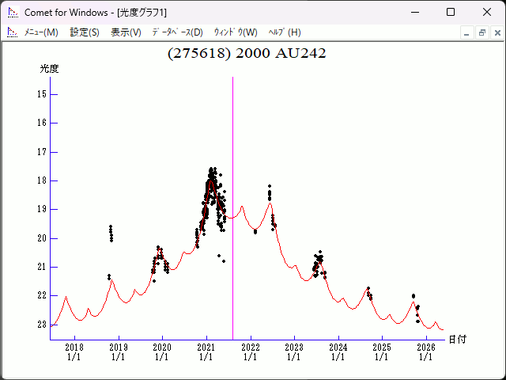The height and width of the screenshot is (380, 506).
Task: Click the graph document icon beside メニュー
Action: [x=12, y=32]
